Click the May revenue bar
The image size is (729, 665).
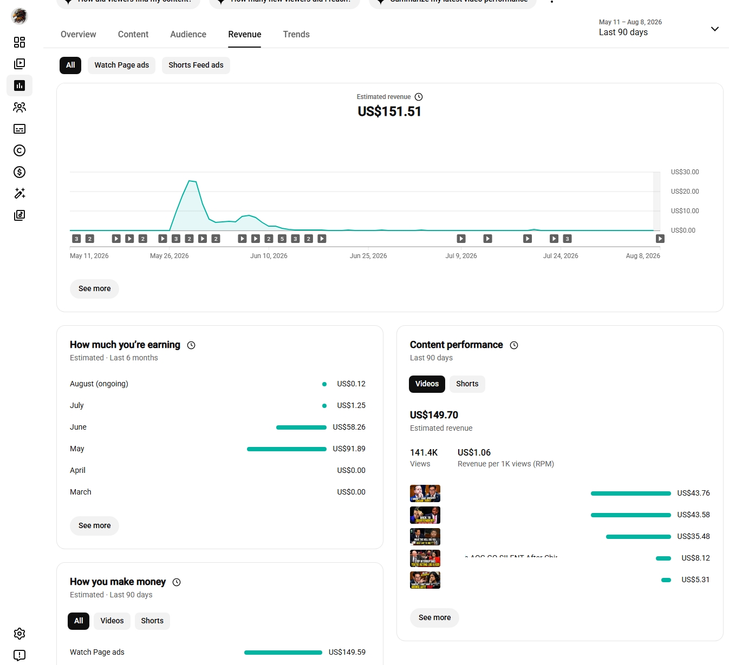coord(287,449)
